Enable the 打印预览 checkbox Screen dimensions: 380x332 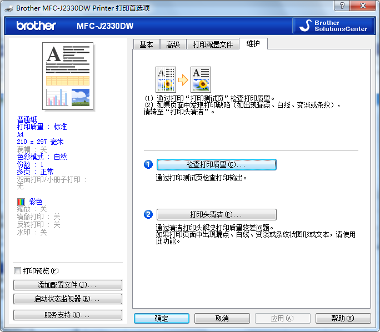click(18, 271)
